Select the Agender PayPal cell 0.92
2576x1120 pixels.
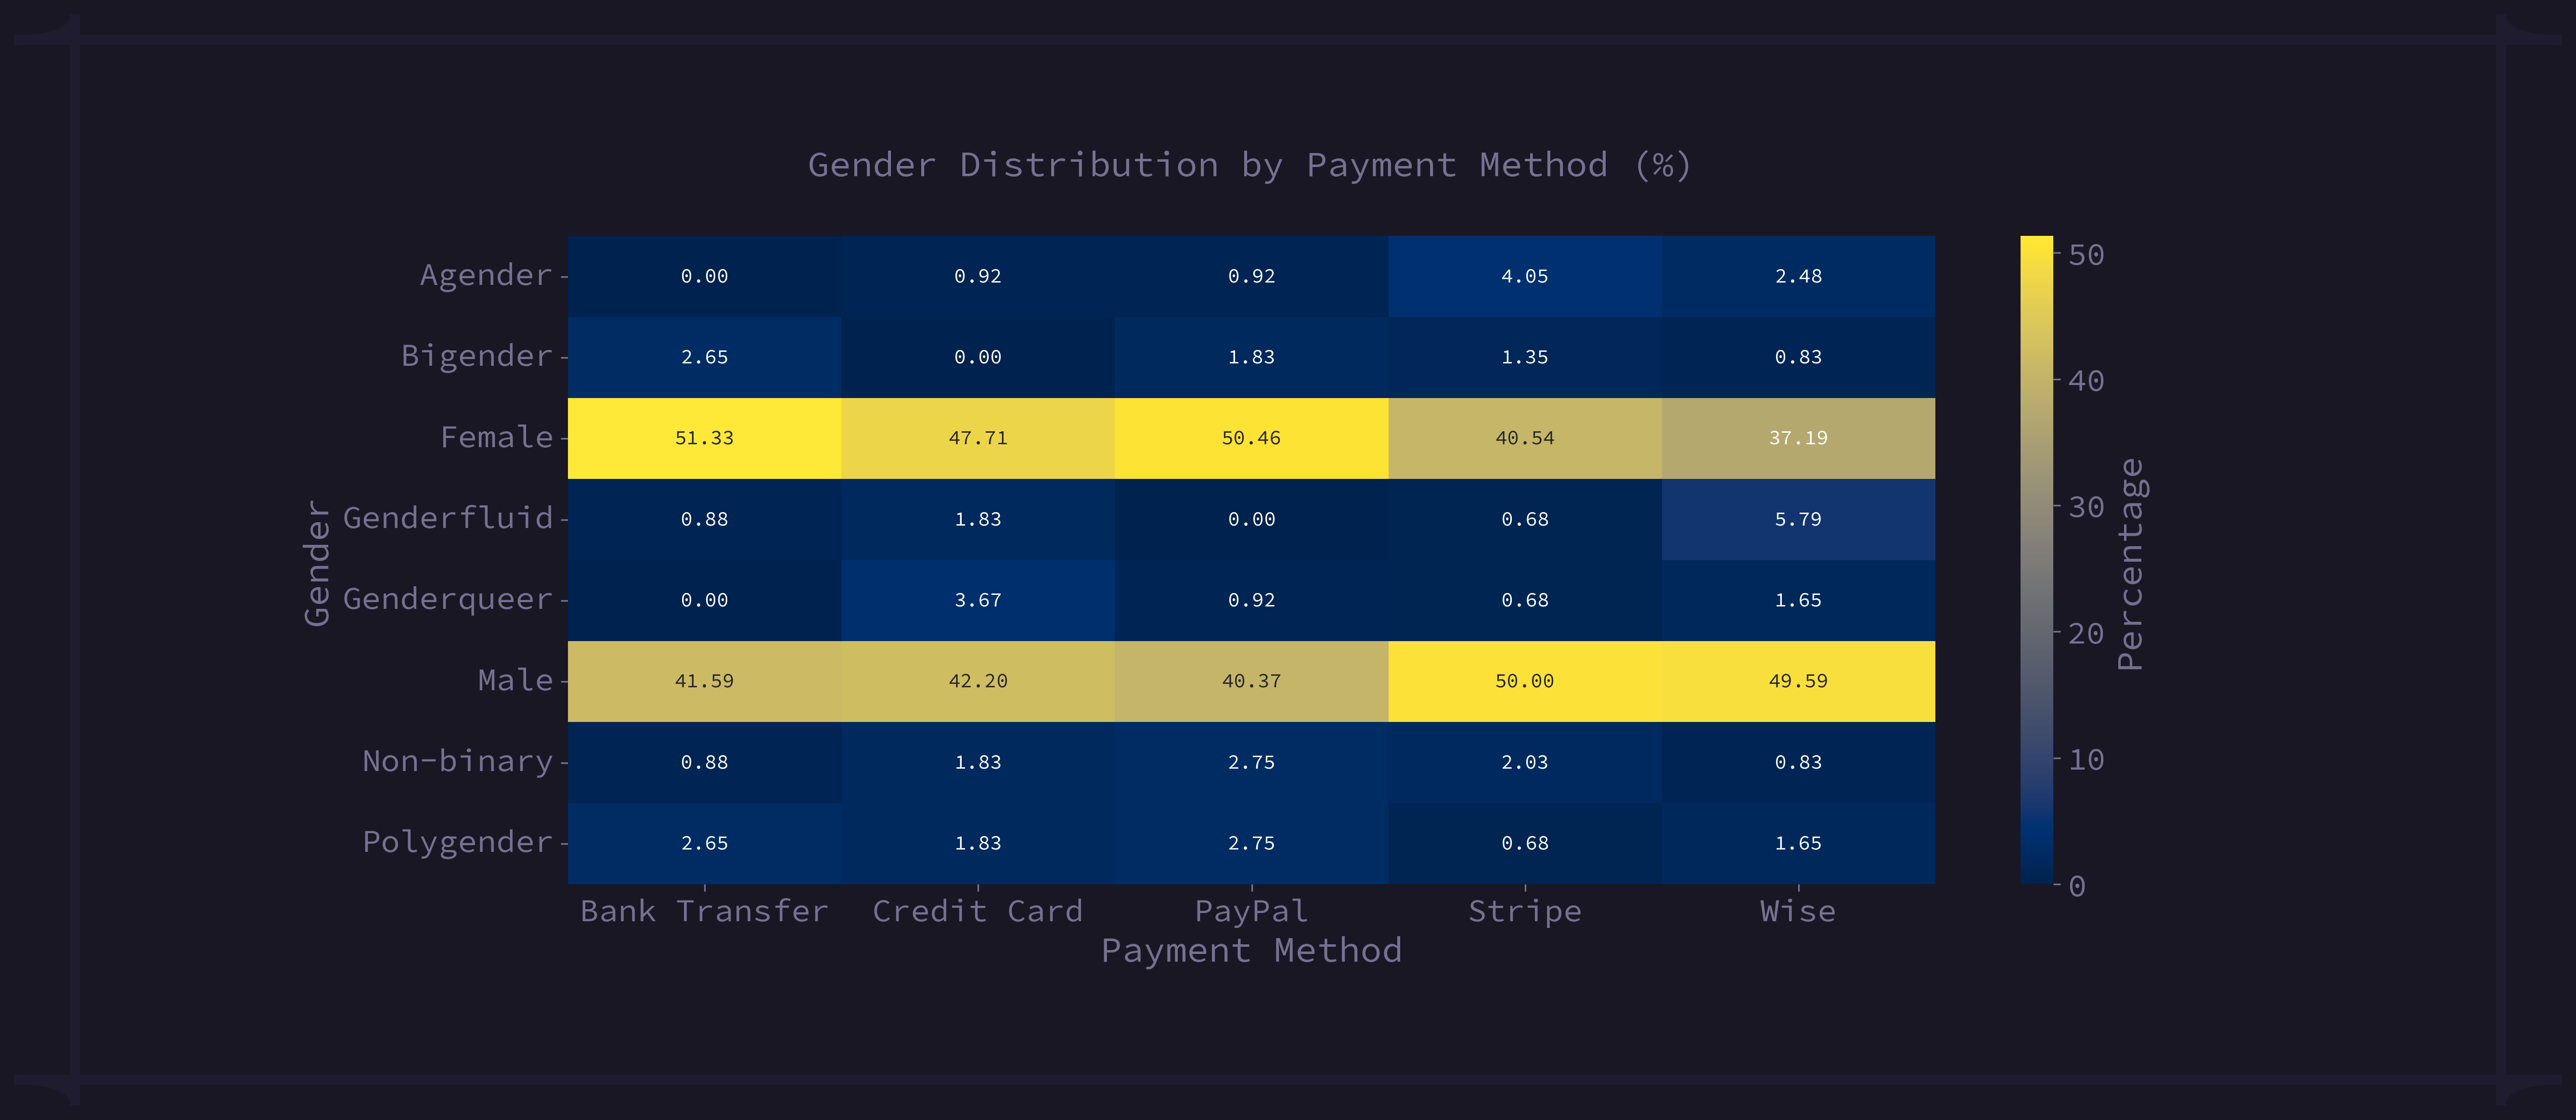tap(1251, 276)
